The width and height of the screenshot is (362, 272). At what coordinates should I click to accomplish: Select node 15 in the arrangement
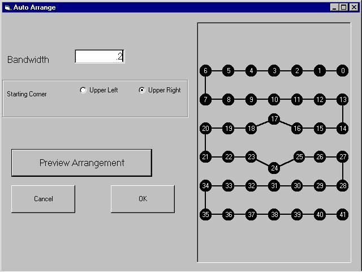pyautogui.click(x=320, y=128)
